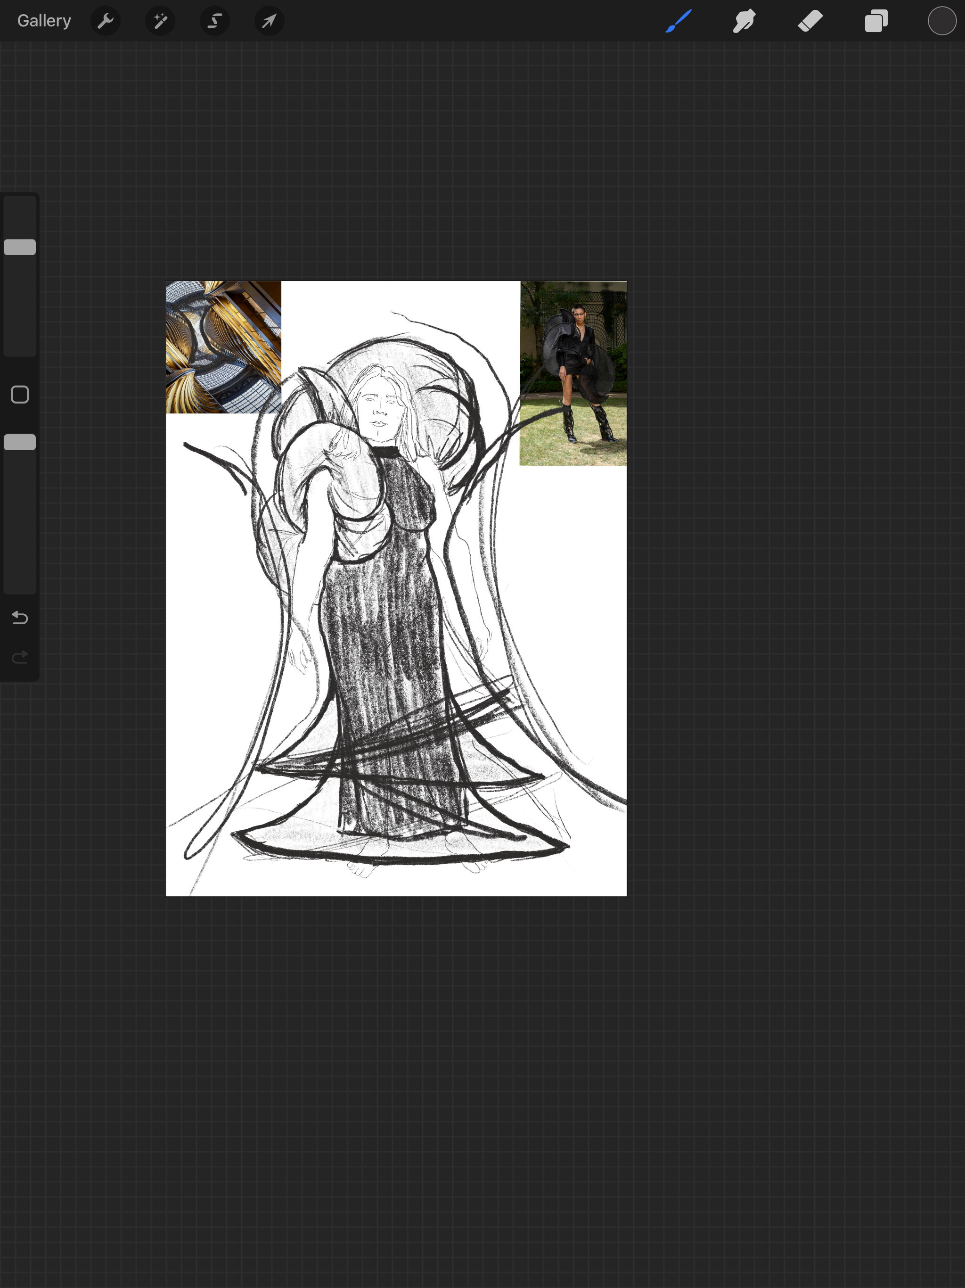
Task: Open the Actions wrench menu
Action: click(106, 21)
